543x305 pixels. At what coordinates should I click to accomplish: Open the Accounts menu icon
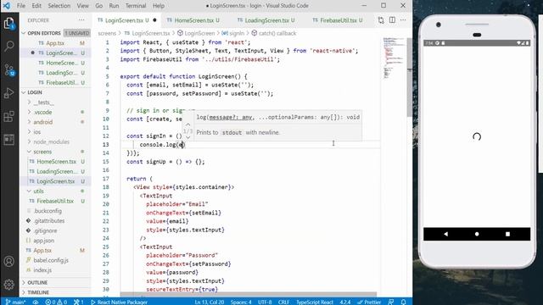[9, 261]
